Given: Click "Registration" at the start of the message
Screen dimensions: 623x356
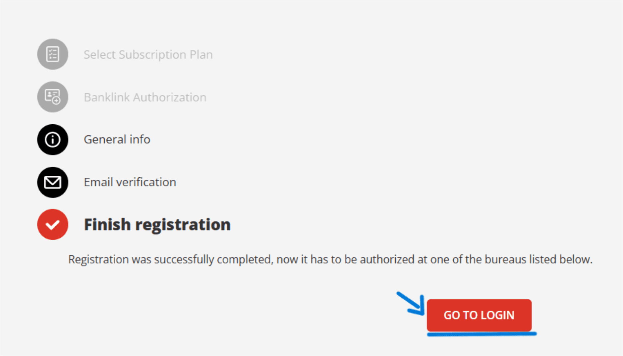Looking at the screenshot, I should click(x=98, y=259).
